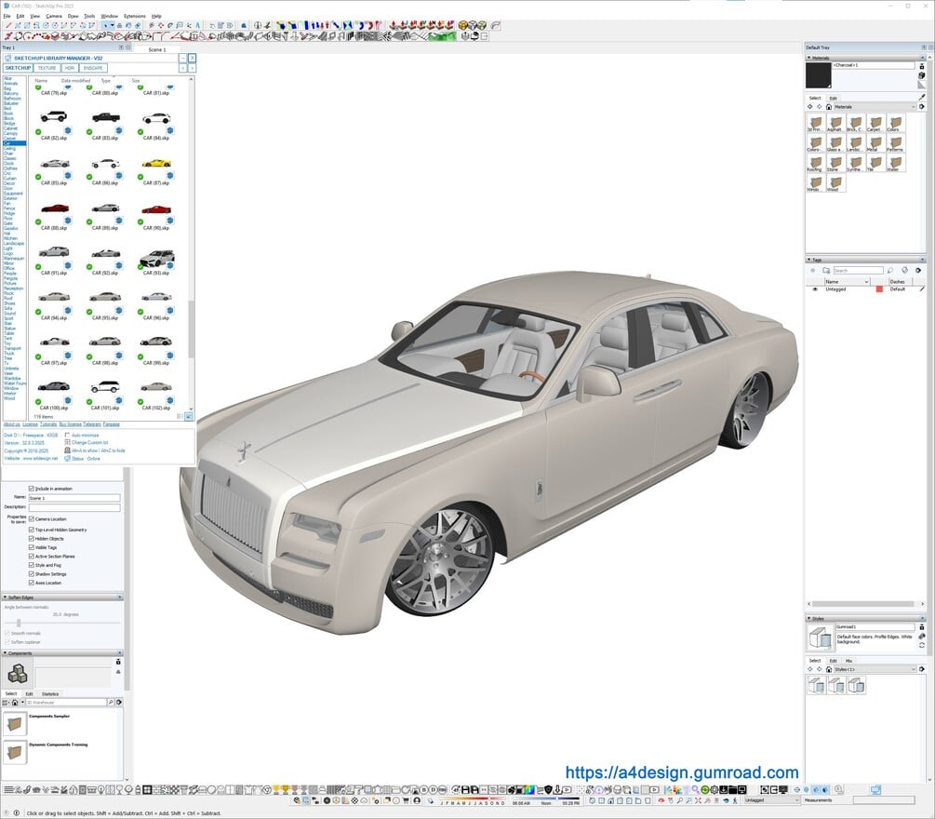Click the Library Manager forward arrow
The image size is (935, 819).
pos(192,68)
